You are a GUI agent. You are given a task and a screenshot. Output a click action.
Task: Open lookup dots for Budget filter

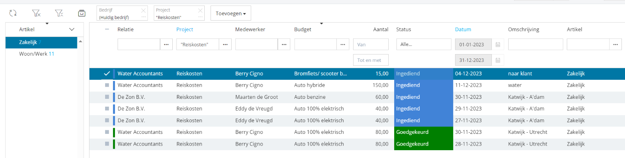pos(343,44)
